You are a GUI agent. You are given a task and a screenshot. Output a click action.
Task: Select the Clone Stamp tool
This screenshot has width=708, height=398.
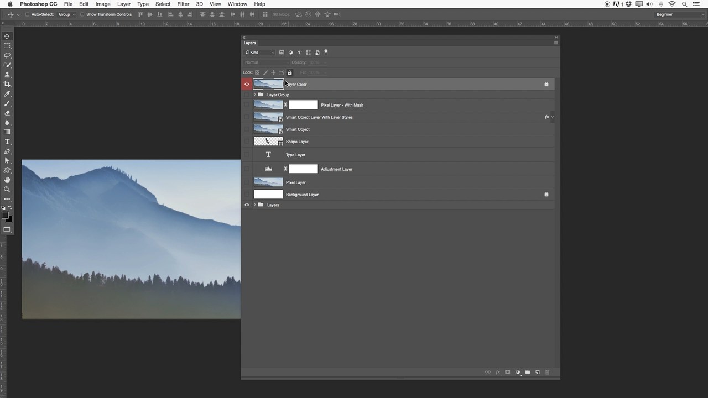(x=7, y=75)
